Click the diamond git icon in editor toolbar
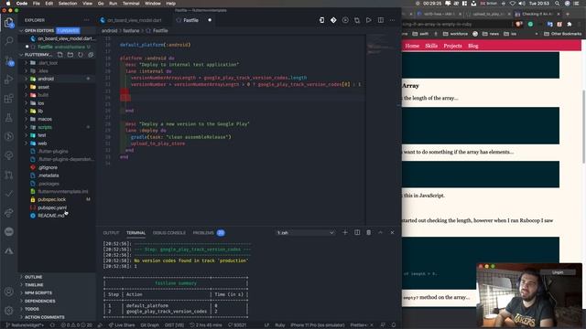Viewport: 586px width, 329px height. [x=333, y=20]
